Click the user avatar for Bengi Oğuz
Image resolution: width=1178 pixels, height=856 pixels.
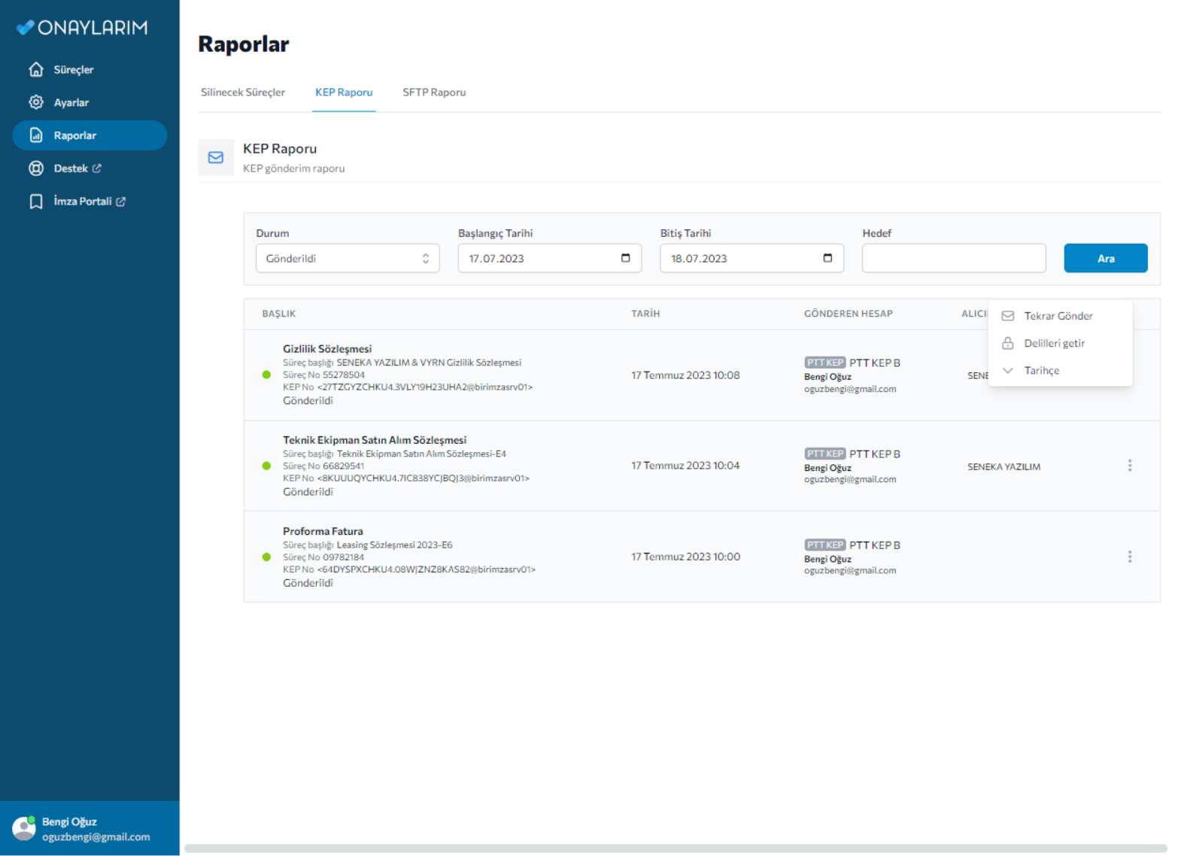point(24,828)
